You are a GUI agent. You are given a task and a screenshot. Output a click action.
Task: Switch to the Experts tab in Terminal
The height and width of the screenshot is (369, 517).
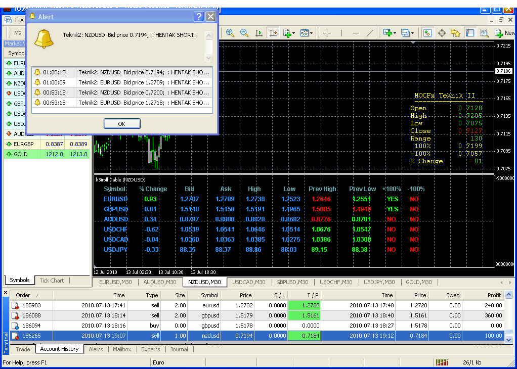[x=151, y=349]
